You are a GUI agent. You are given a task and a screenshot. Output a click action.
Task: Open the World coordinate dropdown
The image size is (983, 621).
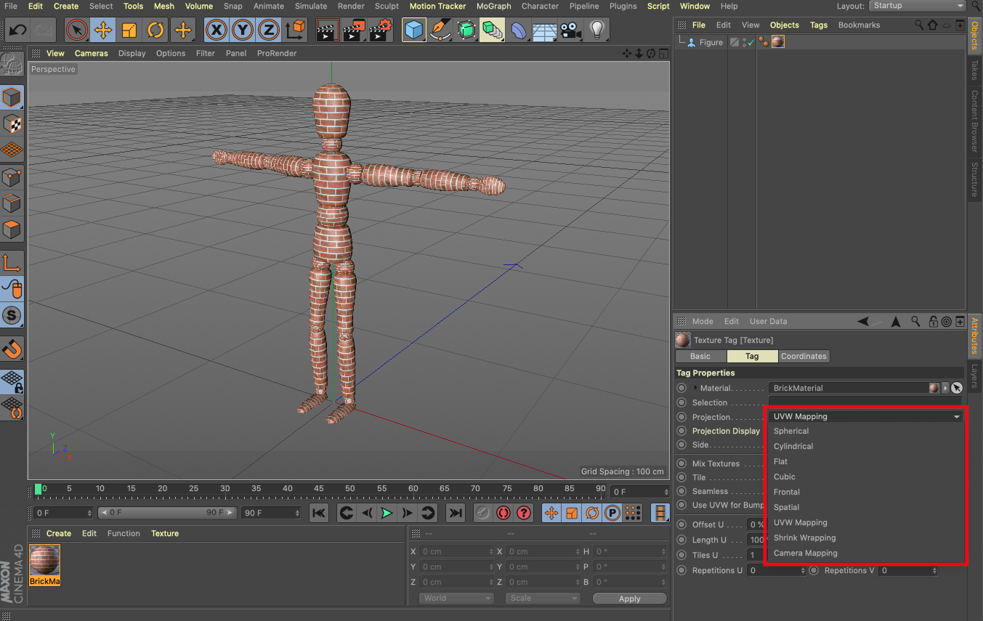point(456,598)
